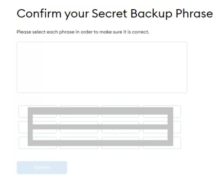Click the lower white bar in gray overlay

point(100,135)
